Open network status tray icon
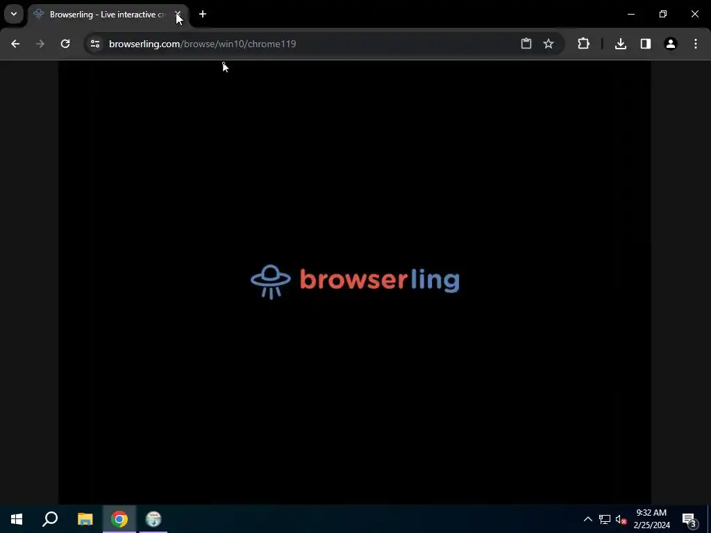711x533 pixels. [605, 519]
